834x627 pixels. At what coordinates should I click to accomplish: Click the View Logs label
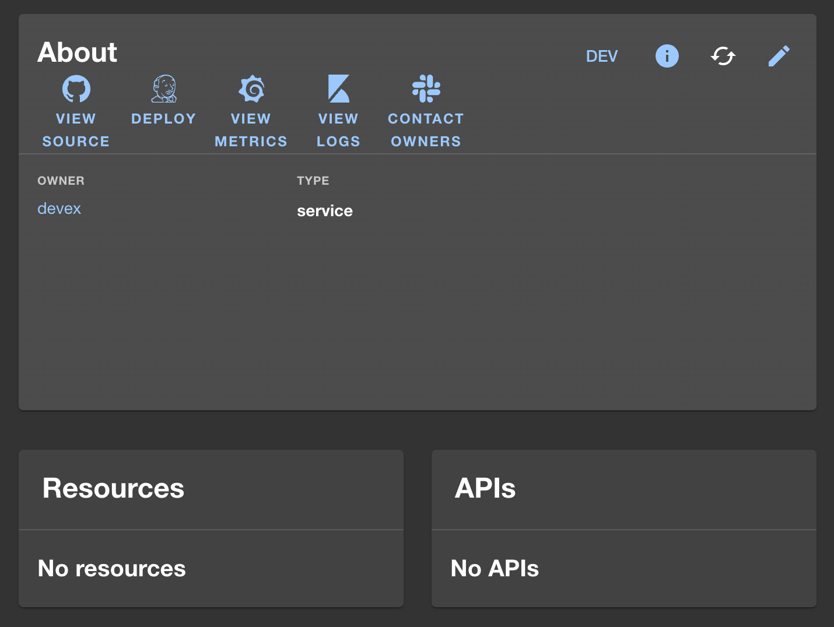[x=338, y=129]
